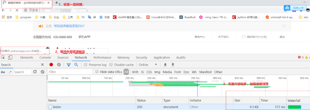Click the Search panel refresh icon

[x=35, y=72]
